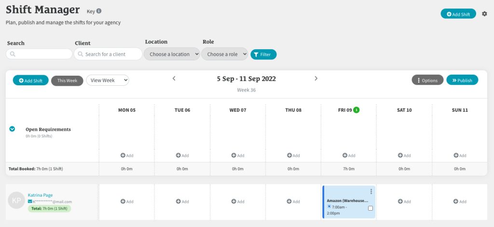Open the Options menu
Viewport: 494px width, 227px height.
click(427, 80)
